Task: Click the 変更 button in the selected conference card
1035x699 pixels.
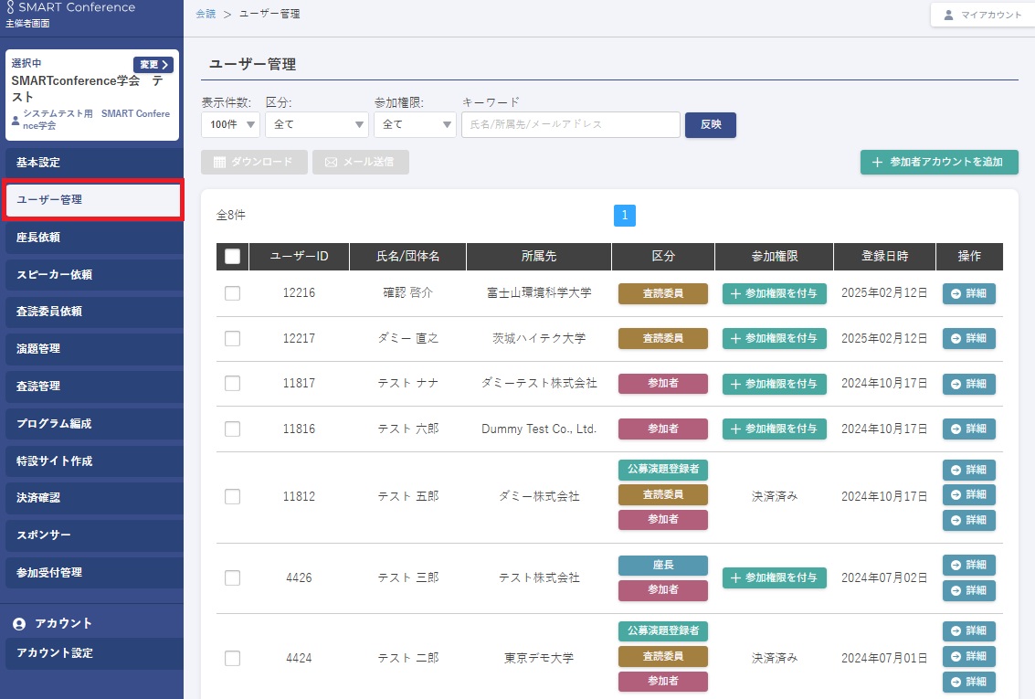Action: pyautogui.click(x=153, y=65)
